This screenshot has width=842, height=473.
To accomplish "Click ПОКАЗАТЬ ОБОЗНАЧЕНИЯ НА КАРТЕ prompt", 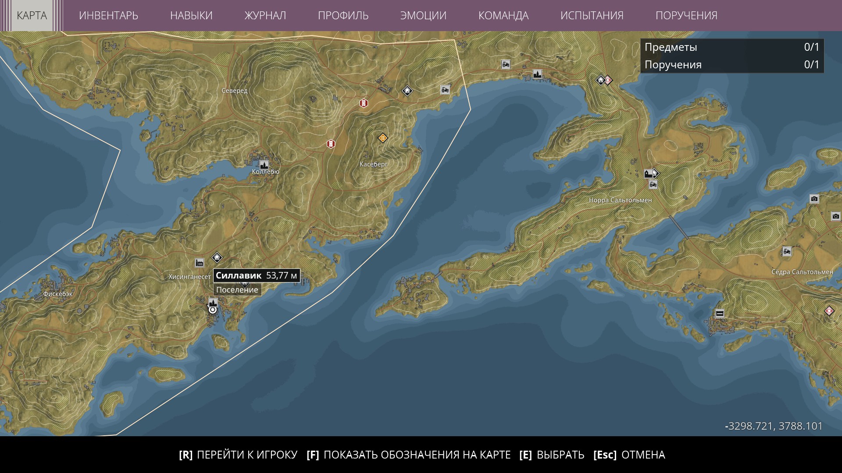I will click(x=409, y=455).
